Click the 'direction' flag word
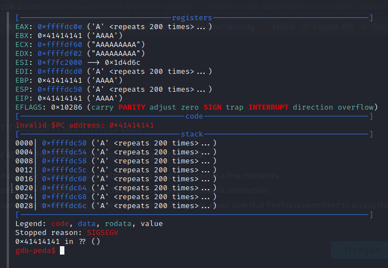The image size is (388, 268). [313, 107]
